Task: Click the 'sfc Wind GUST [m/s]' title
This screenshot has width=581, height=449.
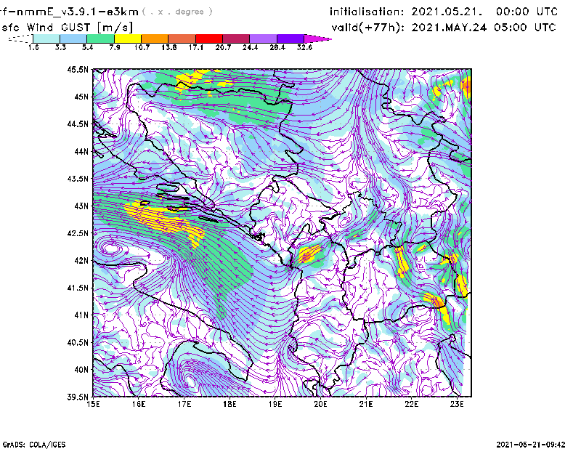Action: pos(67,28)
